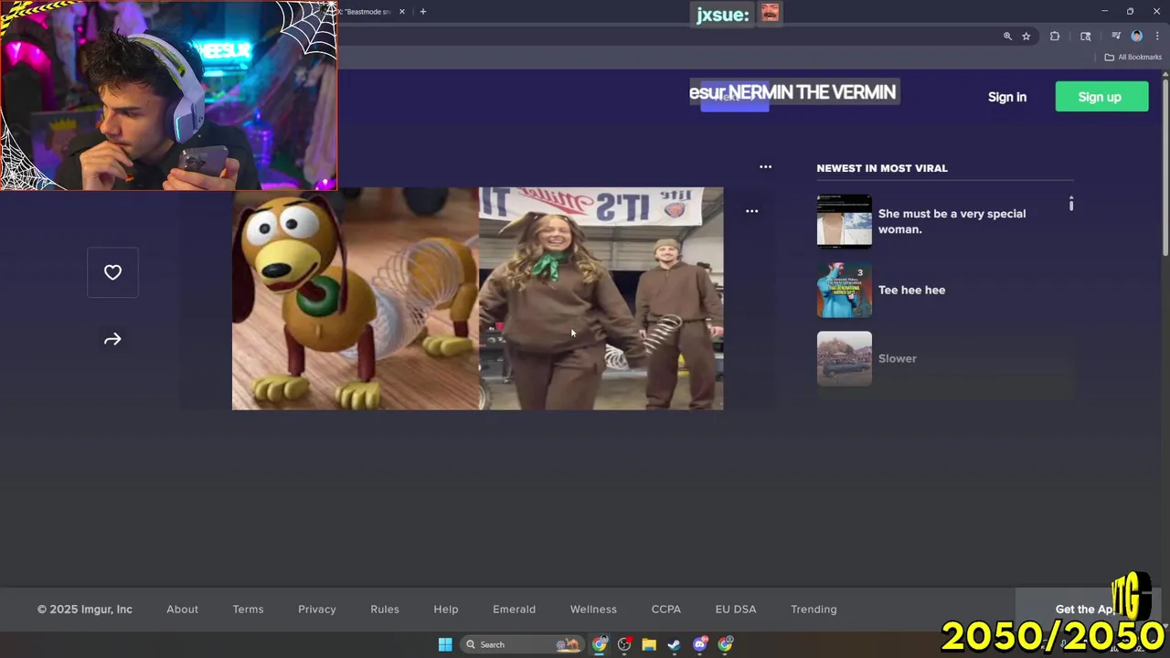
Task: Open the Emerald footer link
Action: coord(515,610)
